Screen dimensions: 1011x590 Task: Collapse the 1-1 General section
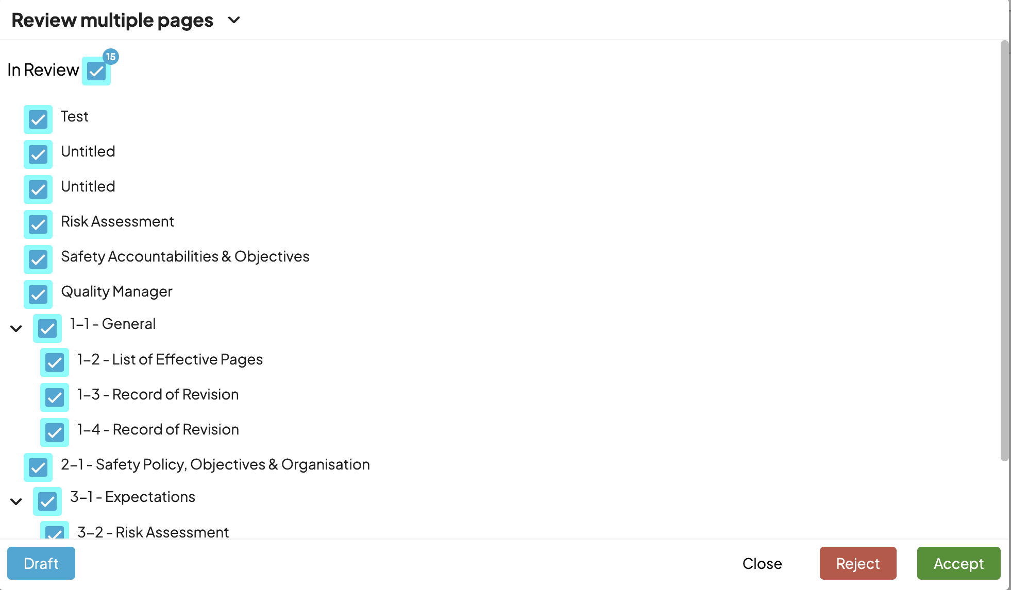pyautogui.click(x=15, y=328)
